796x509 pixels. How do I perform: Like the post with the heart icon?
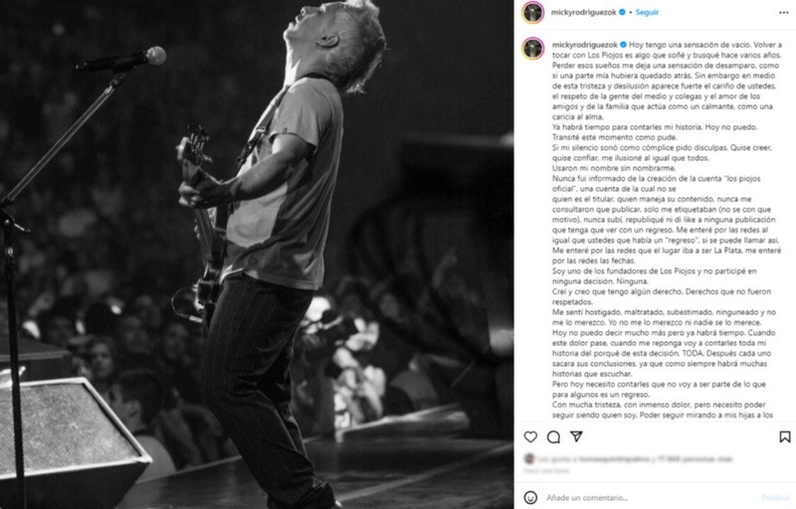[x=530, y=437]
